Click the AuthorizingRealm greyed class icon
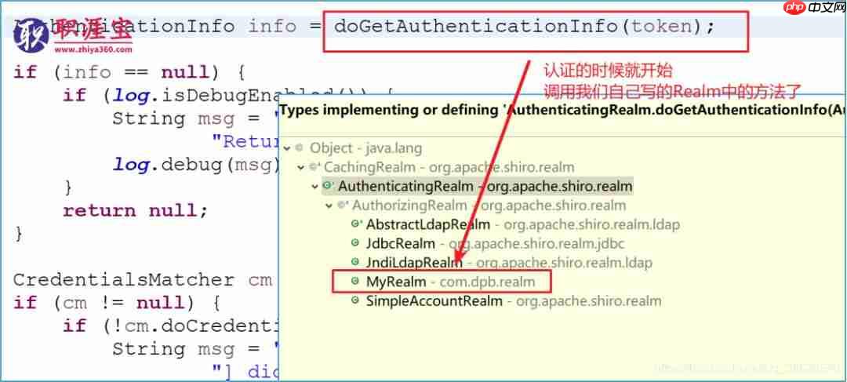This screenshot has width=847, height=382. [342, 205]
